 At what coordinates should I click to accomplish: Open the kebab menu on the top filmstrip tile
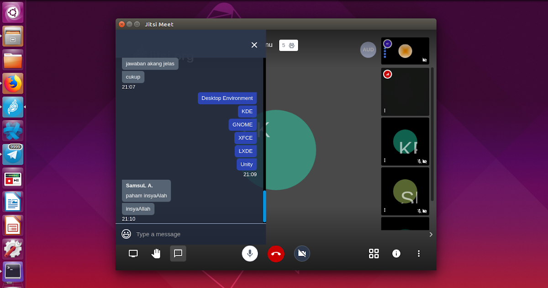(x=385, y=110)
